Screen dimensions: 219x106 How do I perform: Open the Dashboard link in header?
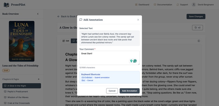tap(142, 5)
